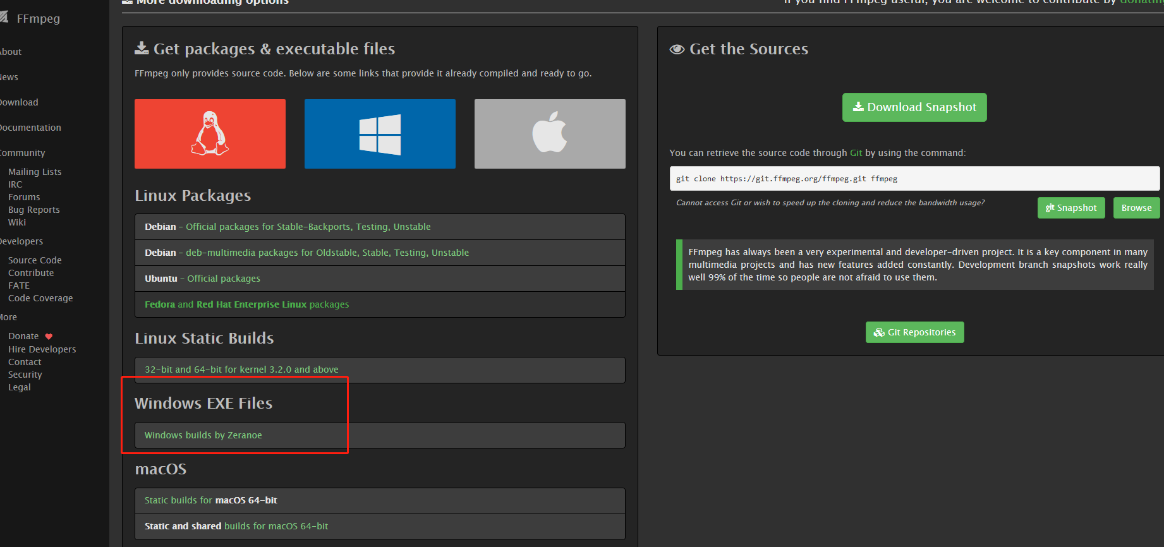Select the Windows logo tile
Viewport: 1164px width, 547px height.
[380, 134]
